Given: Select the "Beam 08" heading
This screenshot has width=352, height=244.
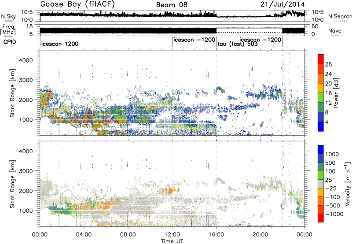Looking at the screenshot, I should 172,5.
